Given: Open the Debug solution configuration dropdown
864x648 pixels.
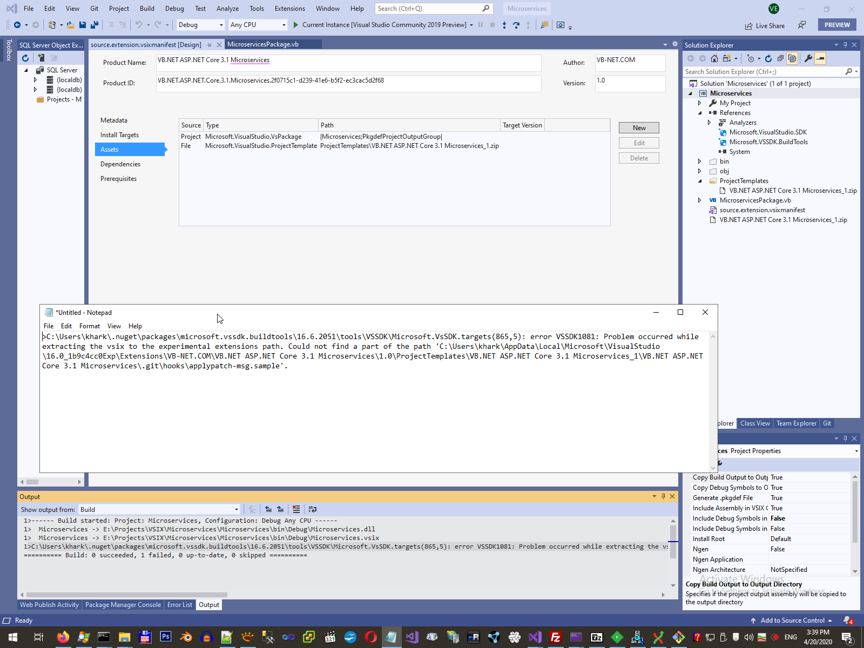Looking at the screenshot, I should pyautogui.click(x=200, y=25).
